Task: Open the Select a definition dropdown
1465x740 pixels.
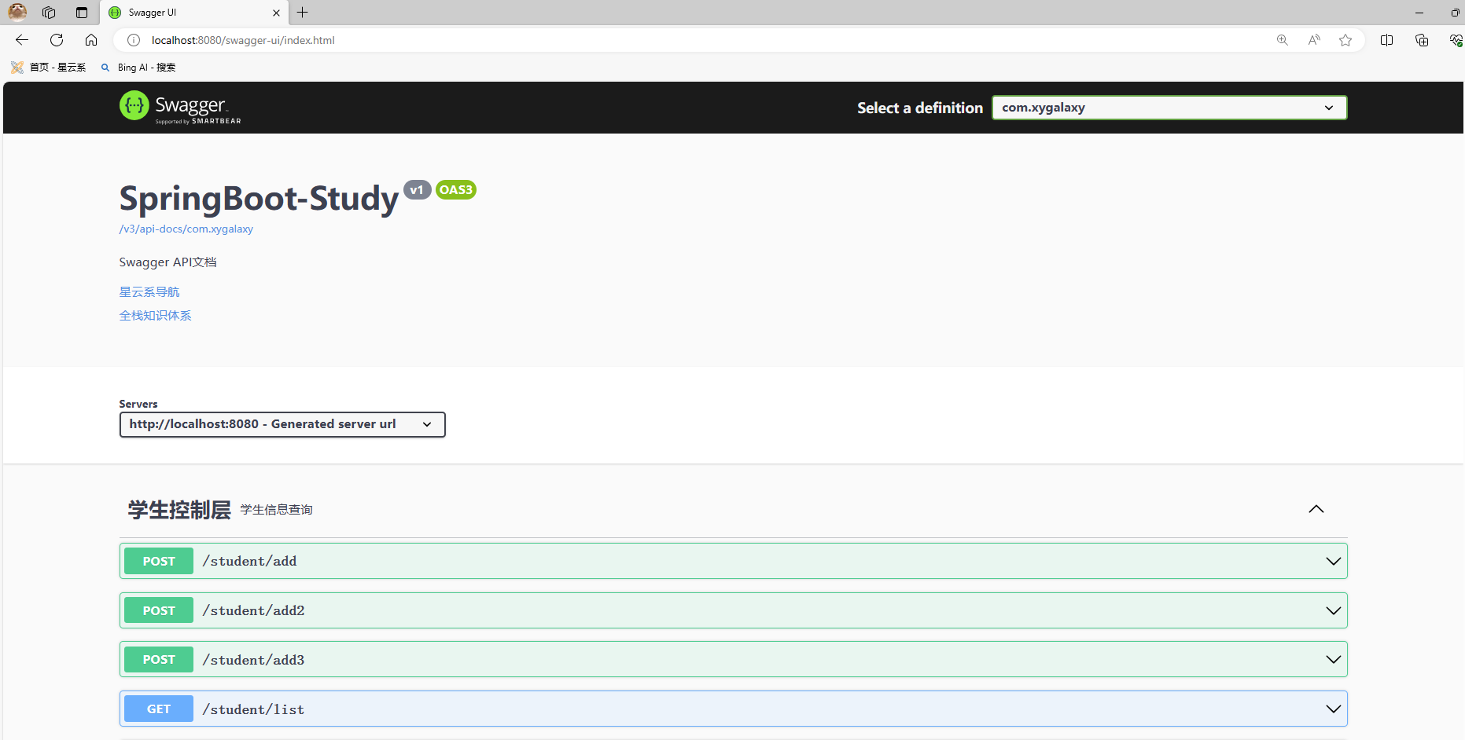Action: point(1169,108)
